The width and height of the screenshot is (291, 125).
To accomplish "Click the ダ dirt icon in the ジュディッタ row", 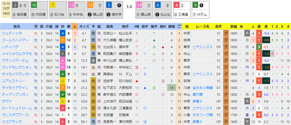I will [x=226, y=33].
